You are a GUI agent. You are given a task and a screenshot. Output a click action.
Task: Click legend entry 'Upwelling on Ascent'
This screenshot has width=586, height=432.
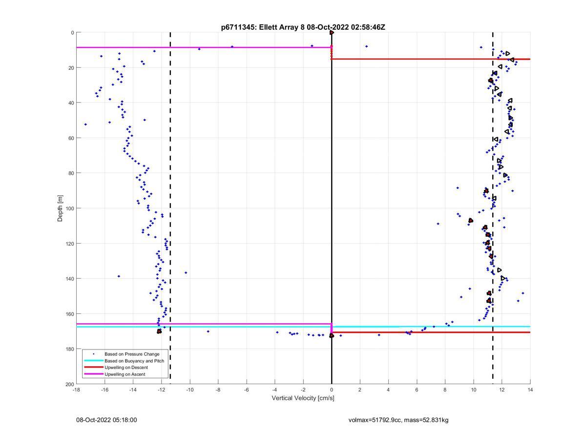tap(125, 374)
